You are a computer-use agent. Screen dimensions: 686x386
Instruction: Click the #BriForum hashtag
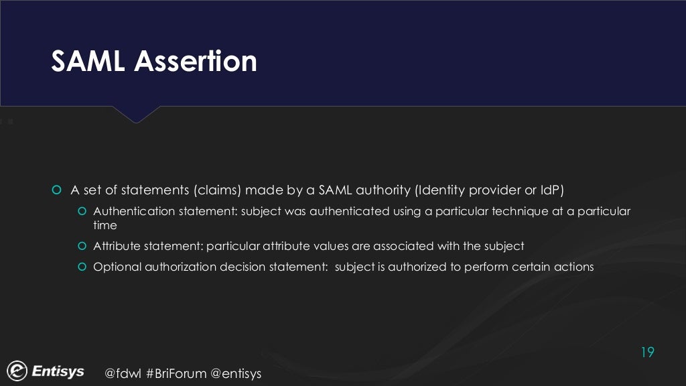176,373
